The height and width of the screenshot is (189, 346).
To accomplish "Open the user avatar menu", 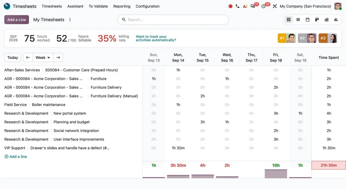I will [x=338, y=6].
